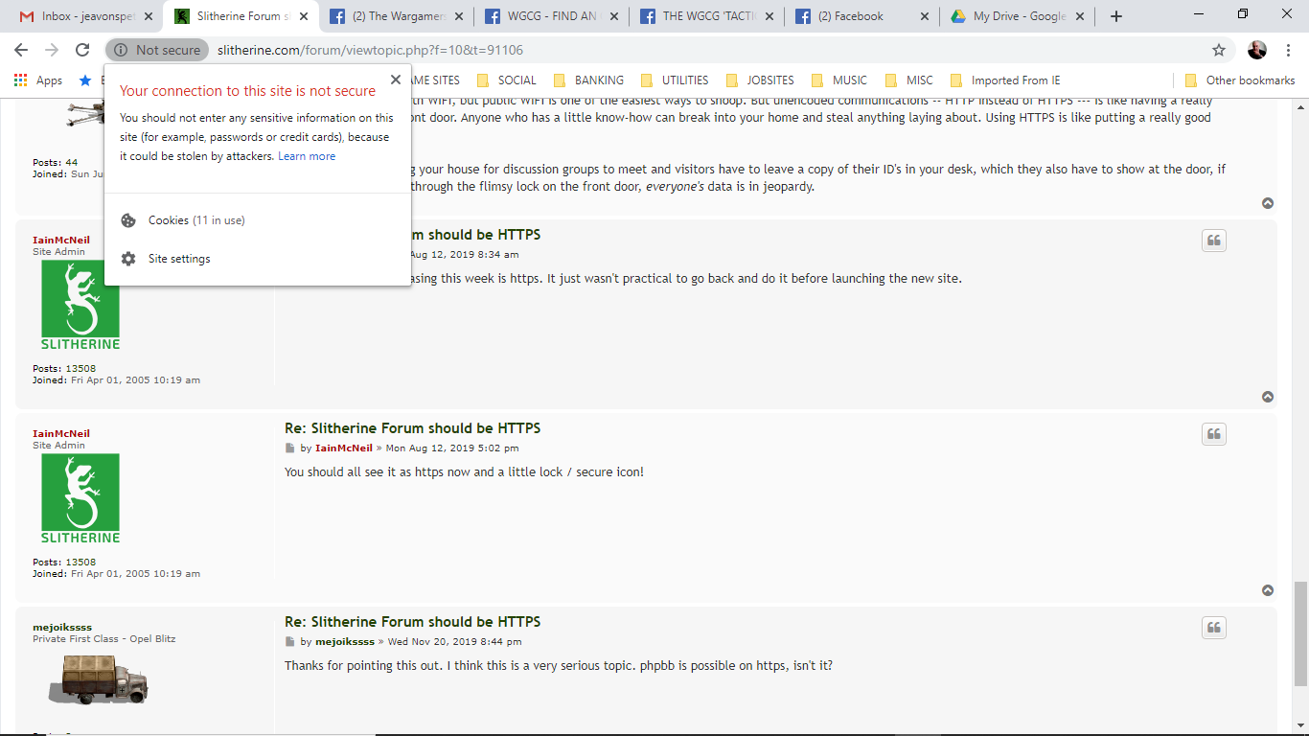Image resolution: width=1309 pixels, height=736 pixels.
Task: Open mejoikssss profile in sidebar
Action: [62, 627]
